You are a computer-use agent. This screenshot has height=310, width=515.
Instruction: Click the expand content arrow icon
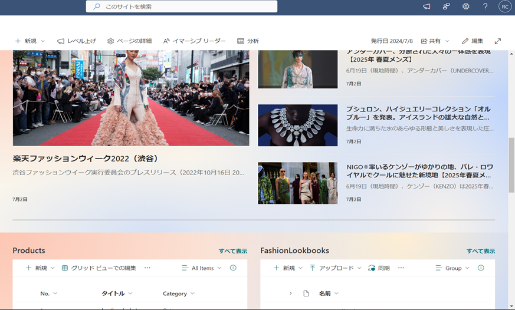pyautogui.click(x=498, y=41)
